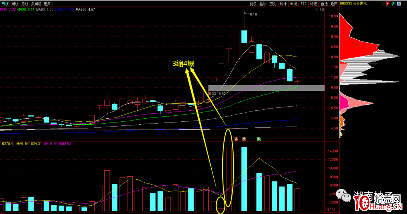
Task: Toggle the side panel icon beside diamond
Action: (x=322, y=10)
